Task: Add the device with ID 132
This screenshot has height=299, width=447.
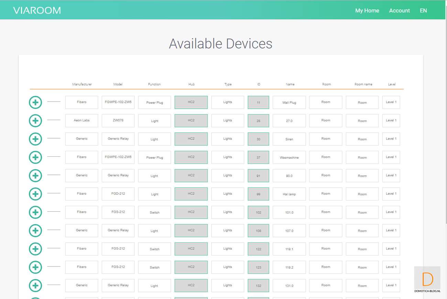Action: [35, 286]
